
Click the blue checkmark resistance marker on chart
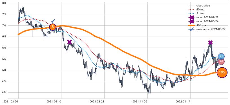53,21
